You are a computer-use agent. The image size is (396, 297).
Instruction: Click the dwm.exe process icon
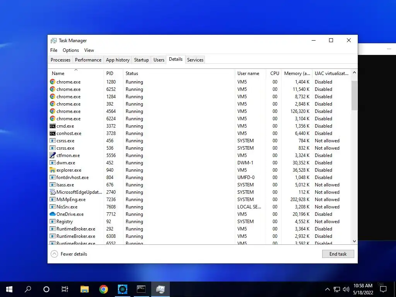pyautogui.click(x=53, y=163)
